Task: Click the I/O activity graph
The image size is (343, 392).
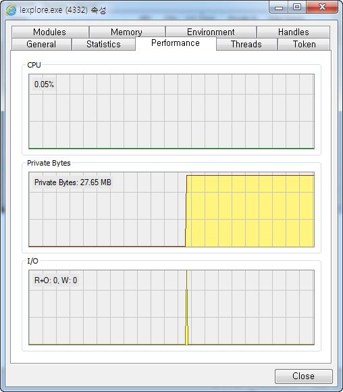Action: (x=171, y=308)
